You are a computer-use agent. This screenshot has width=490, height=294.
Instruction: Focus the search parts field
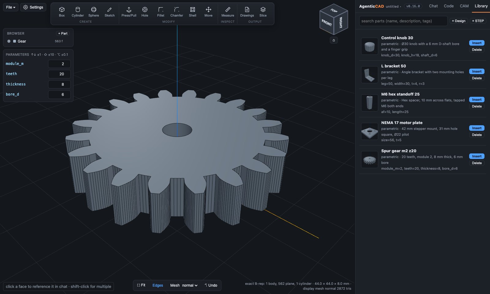403,21
